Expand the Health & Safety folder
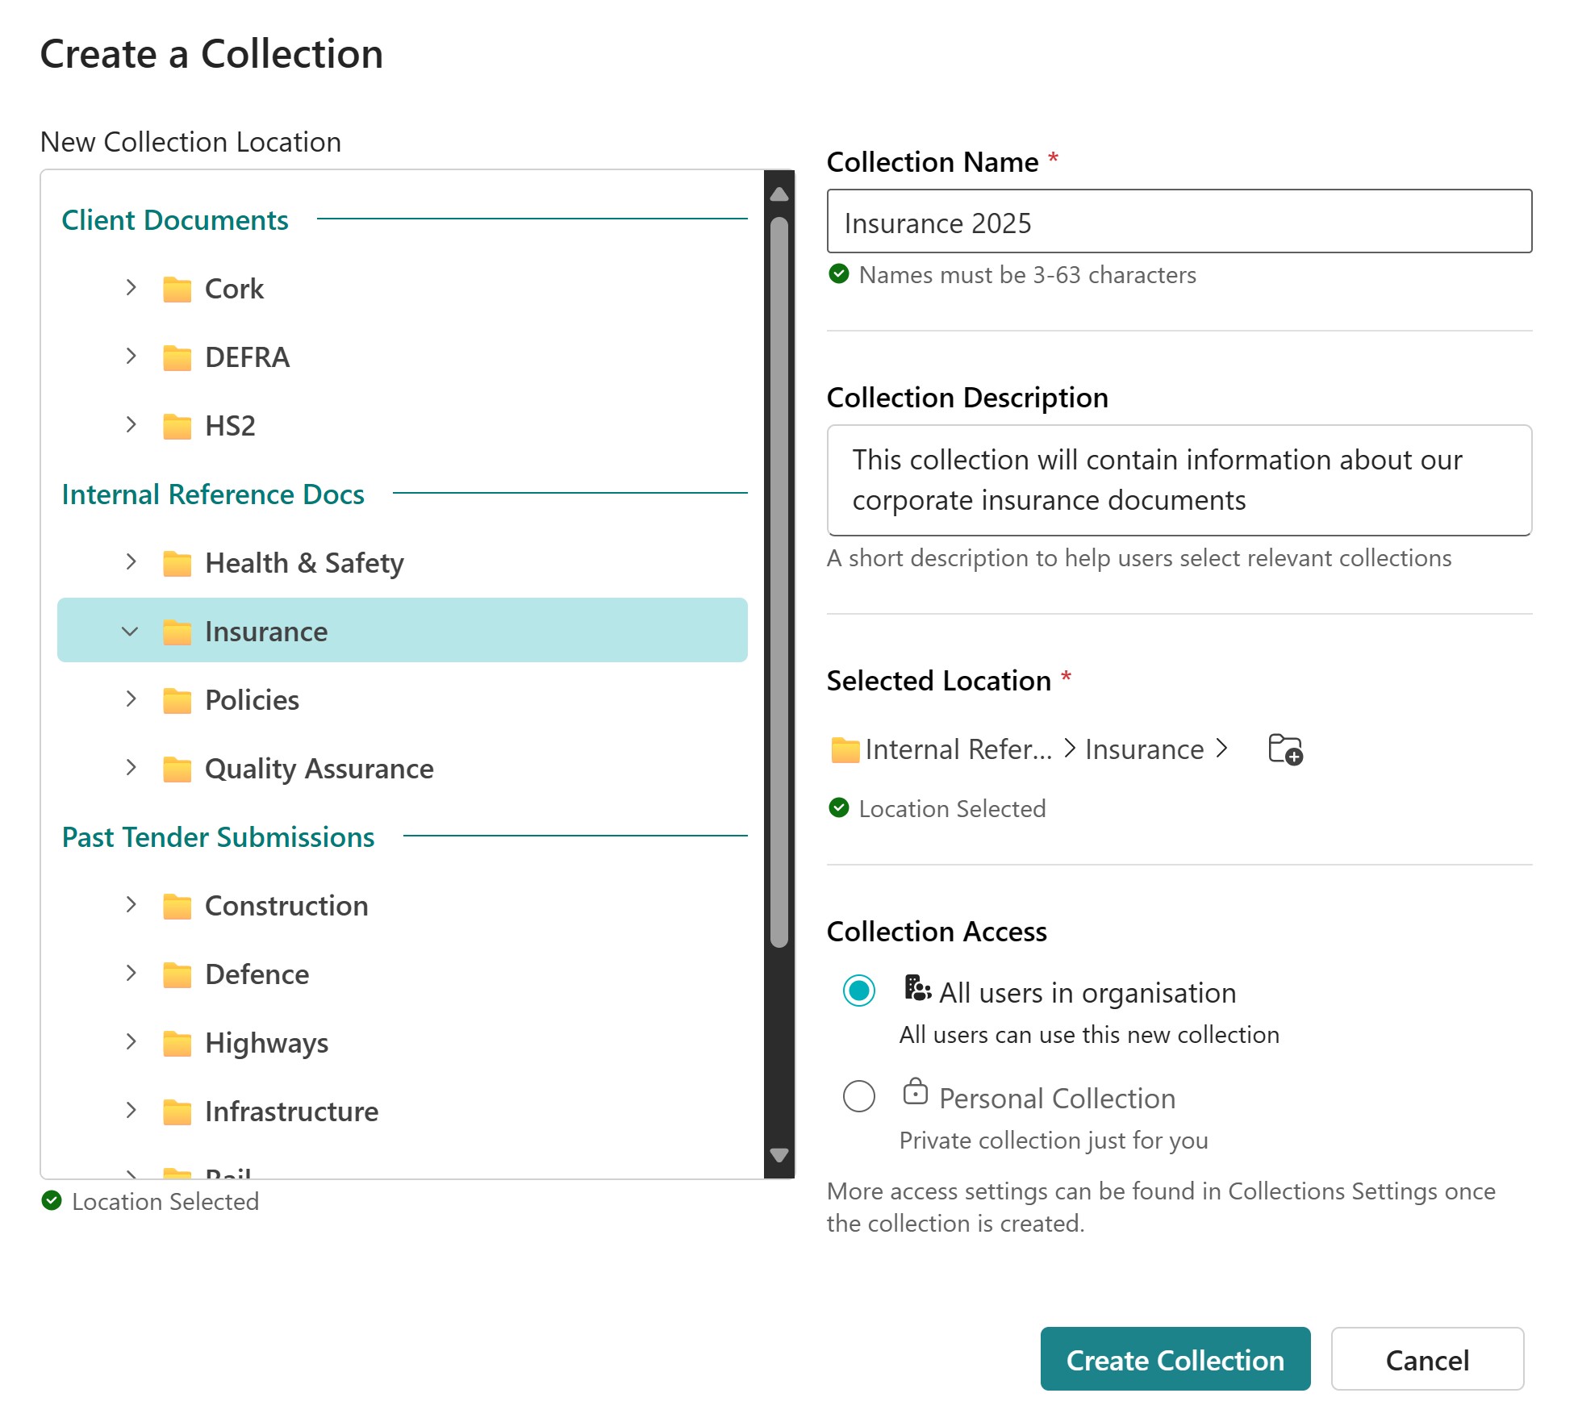 click(x=131, y=562)
